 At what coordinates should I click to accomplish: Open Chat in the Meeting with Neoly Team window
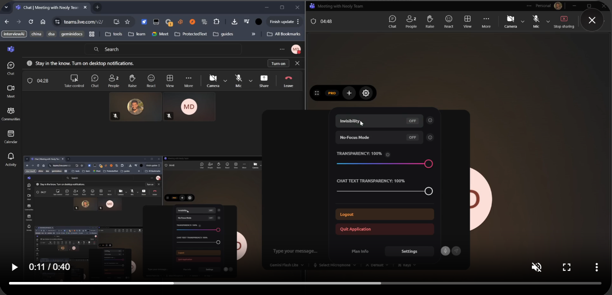click(x=392, y=22)
